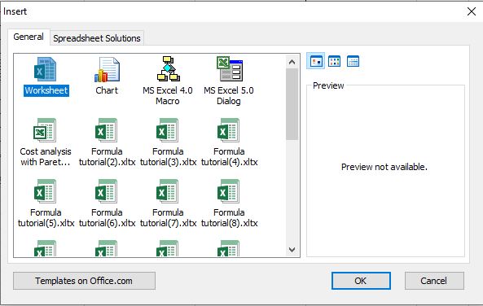
Task: Open the Spreadsheet Solutions tab
Action: (x=97, y=38)
